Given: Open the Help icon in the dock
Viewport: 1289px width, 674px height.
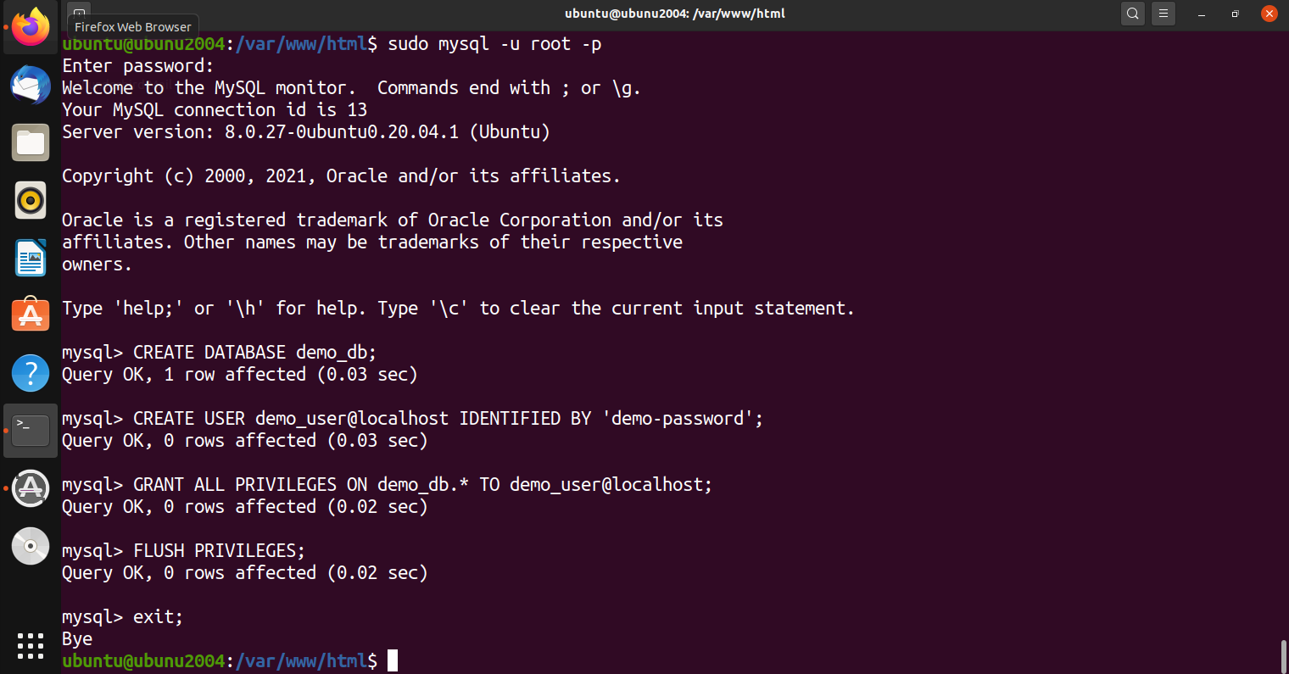Looking at the screenshot, I should point(31,373).
